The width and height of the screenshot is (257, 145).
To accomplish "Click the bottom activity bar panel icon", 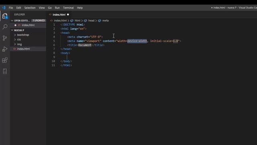I will tap(5, 71).
